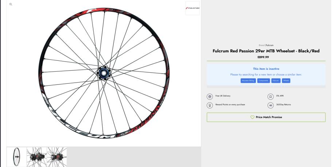
Task: Show the second hub close-up thumbnail
Action: [x=36, y=157]
